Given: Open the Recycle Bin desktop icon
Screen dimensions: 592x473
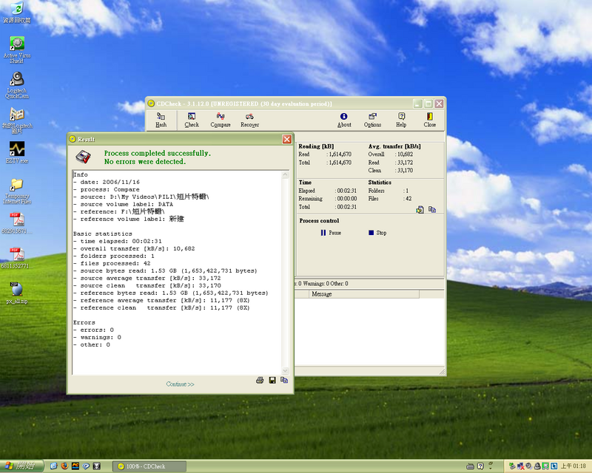Looking at the screenshot, I should (17, 13).
